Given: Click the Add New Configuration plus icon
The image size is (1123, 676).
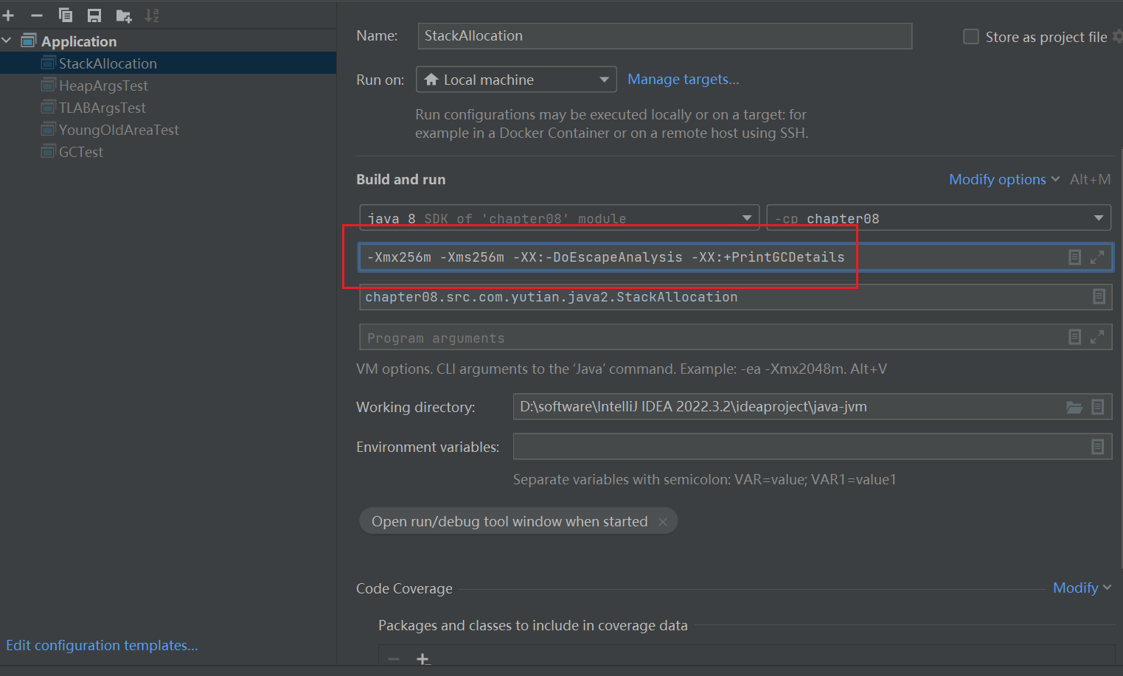Looking at the screenshot, I should (8, 15).
